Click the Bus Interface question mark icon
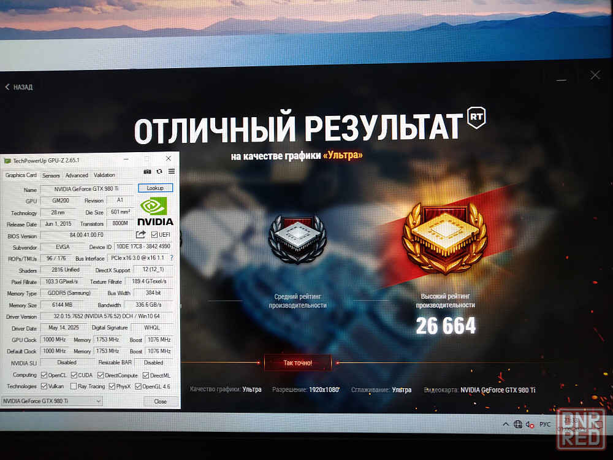 pyautogui.click(x=171, y=258)
